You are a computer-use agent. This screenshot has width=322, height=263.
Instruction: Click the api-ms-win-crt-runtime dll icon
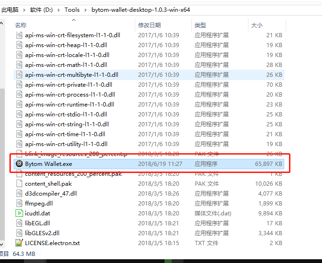click(x=19, y=104)
